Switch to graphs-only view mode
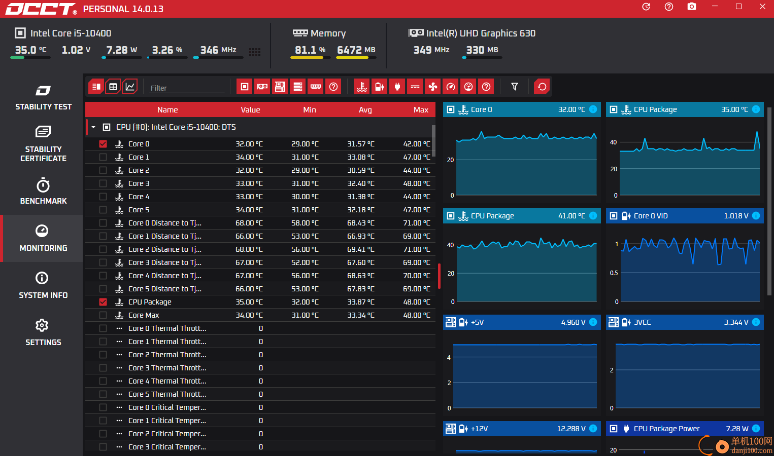Screen dimensions: 774x456 point(130,87)
